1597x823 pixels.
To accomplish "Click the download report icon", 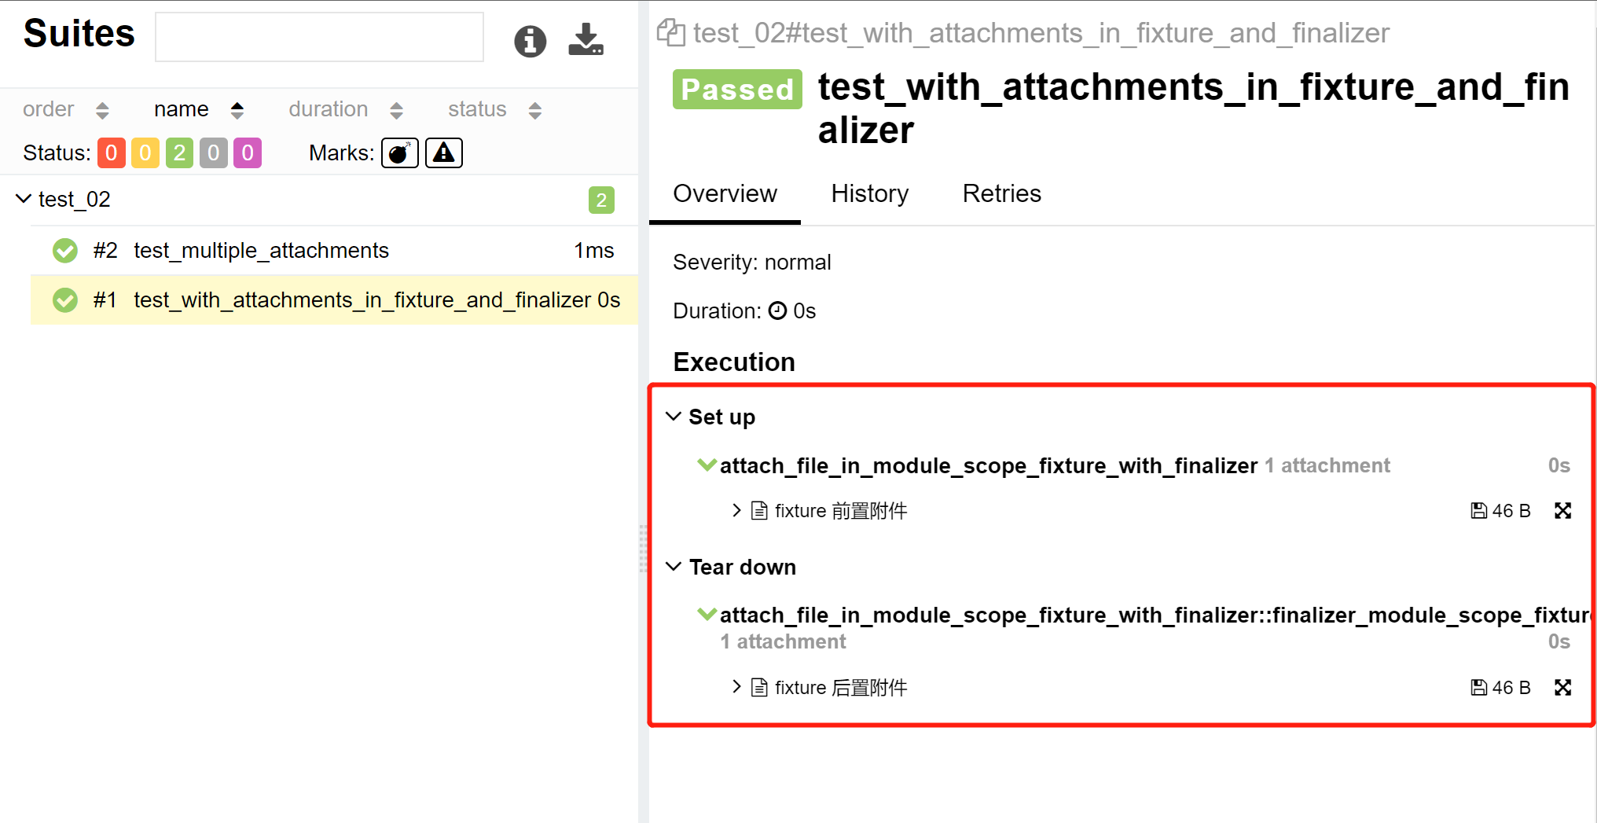I will click(x=586, y=41).
